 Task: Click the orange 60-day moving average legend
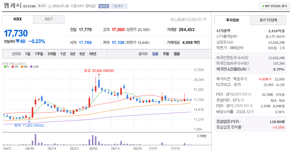(x=24, y=67)
